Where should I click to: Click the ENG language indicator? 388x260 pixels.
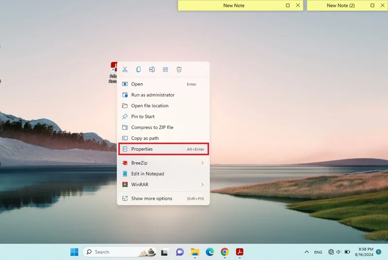pyautogui.click(x=318, y=252)
